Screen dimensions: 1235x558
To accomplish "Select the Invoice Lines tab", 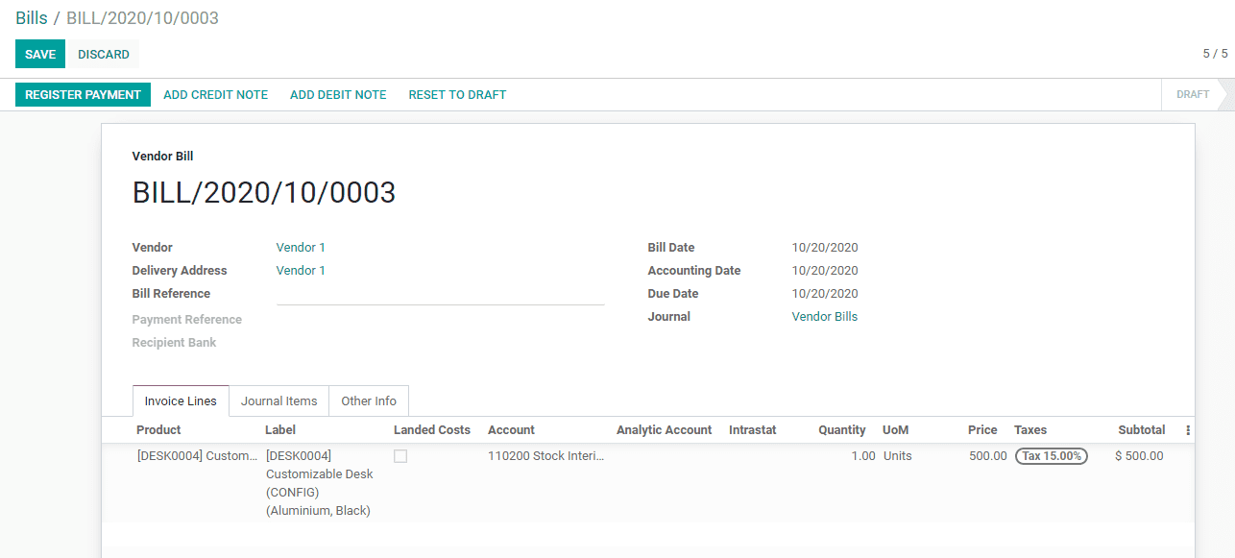I will pyautogui.click(x=180, y=400).
